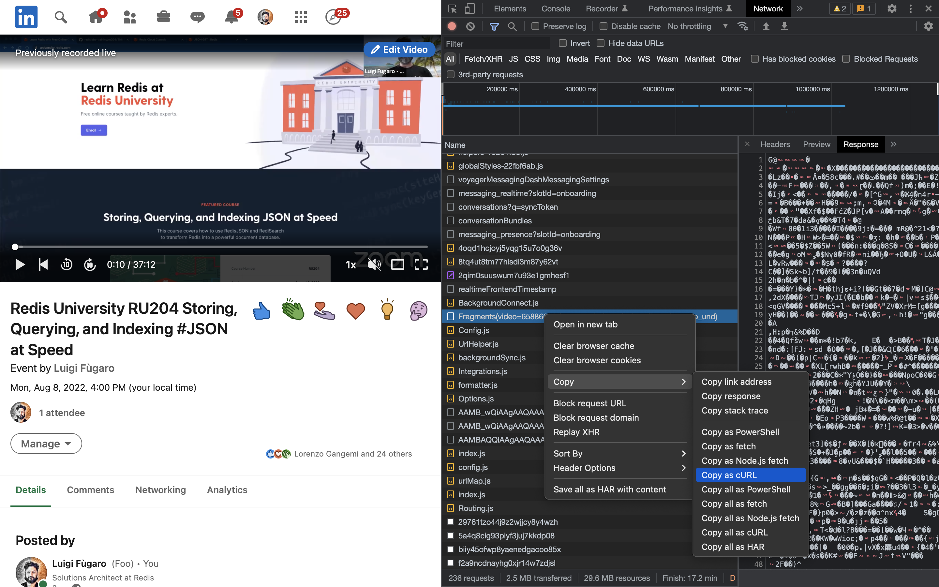
Task: Play the recorded video
Action: point(20,265)
